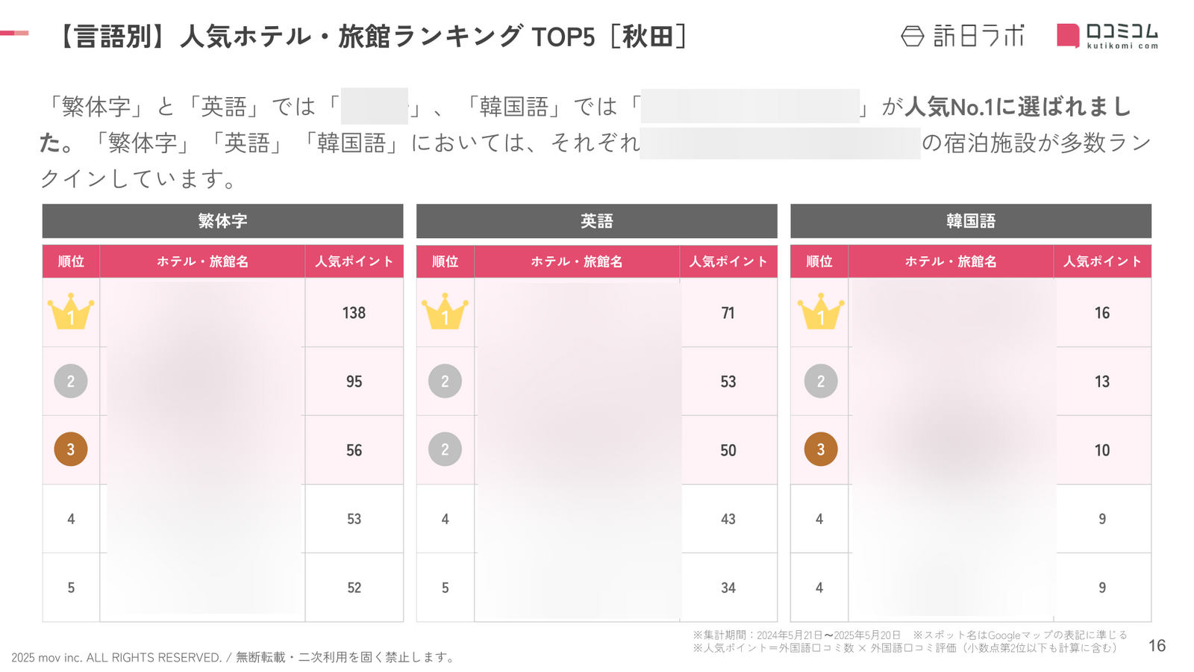
Task: Select the bronze rank 3 badge in 繁体字 table
Action: 71,449
